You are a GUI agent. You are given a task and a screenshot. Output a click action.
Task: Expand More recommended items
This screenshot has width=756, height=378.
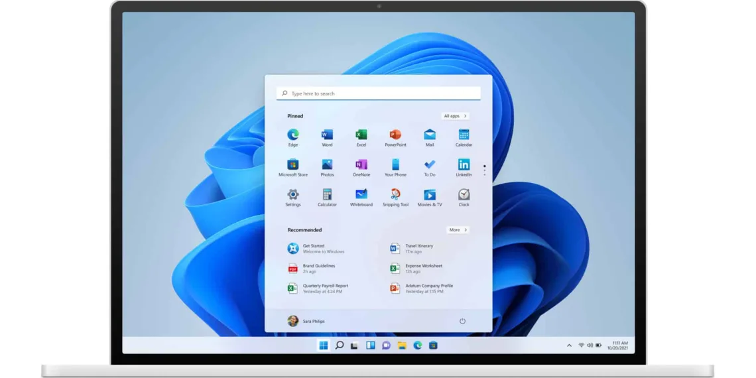point(458,230)
